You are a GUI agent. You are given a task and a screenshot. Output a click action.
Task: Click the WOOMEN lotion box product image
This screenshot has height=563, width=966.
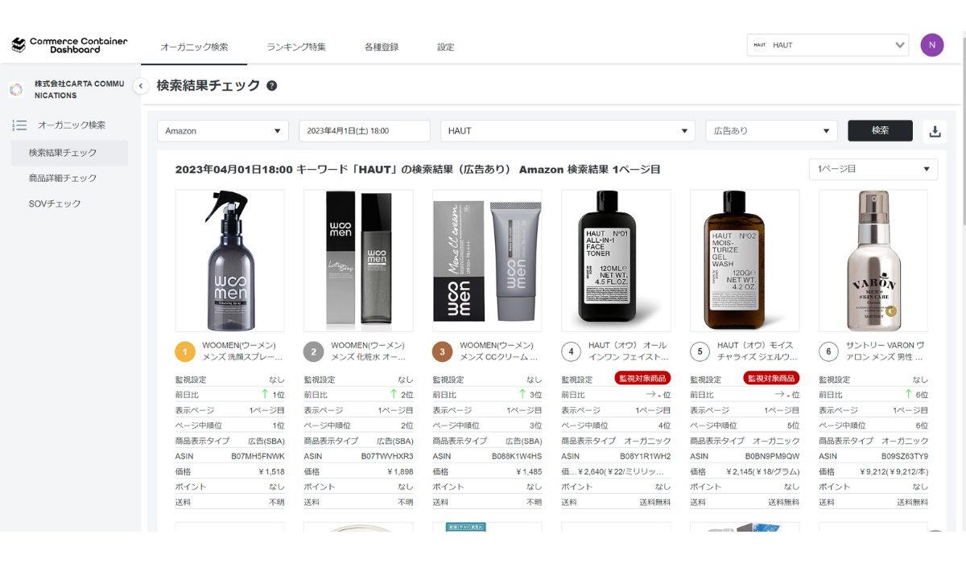pos(358,261)
